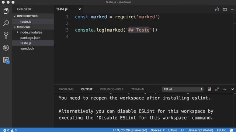Screen dimensions: 236x132
Task: Click the Explorer panel title
Action: coord(24,9)
